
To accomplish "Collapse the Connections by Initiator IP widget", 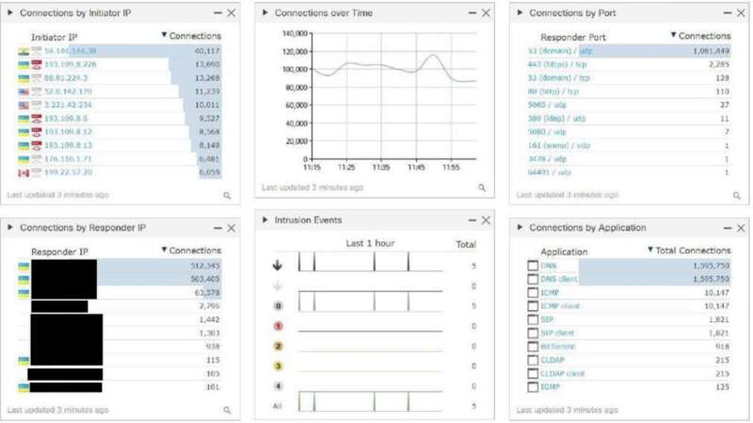I will pyautogui.click(x=10, y=13).
